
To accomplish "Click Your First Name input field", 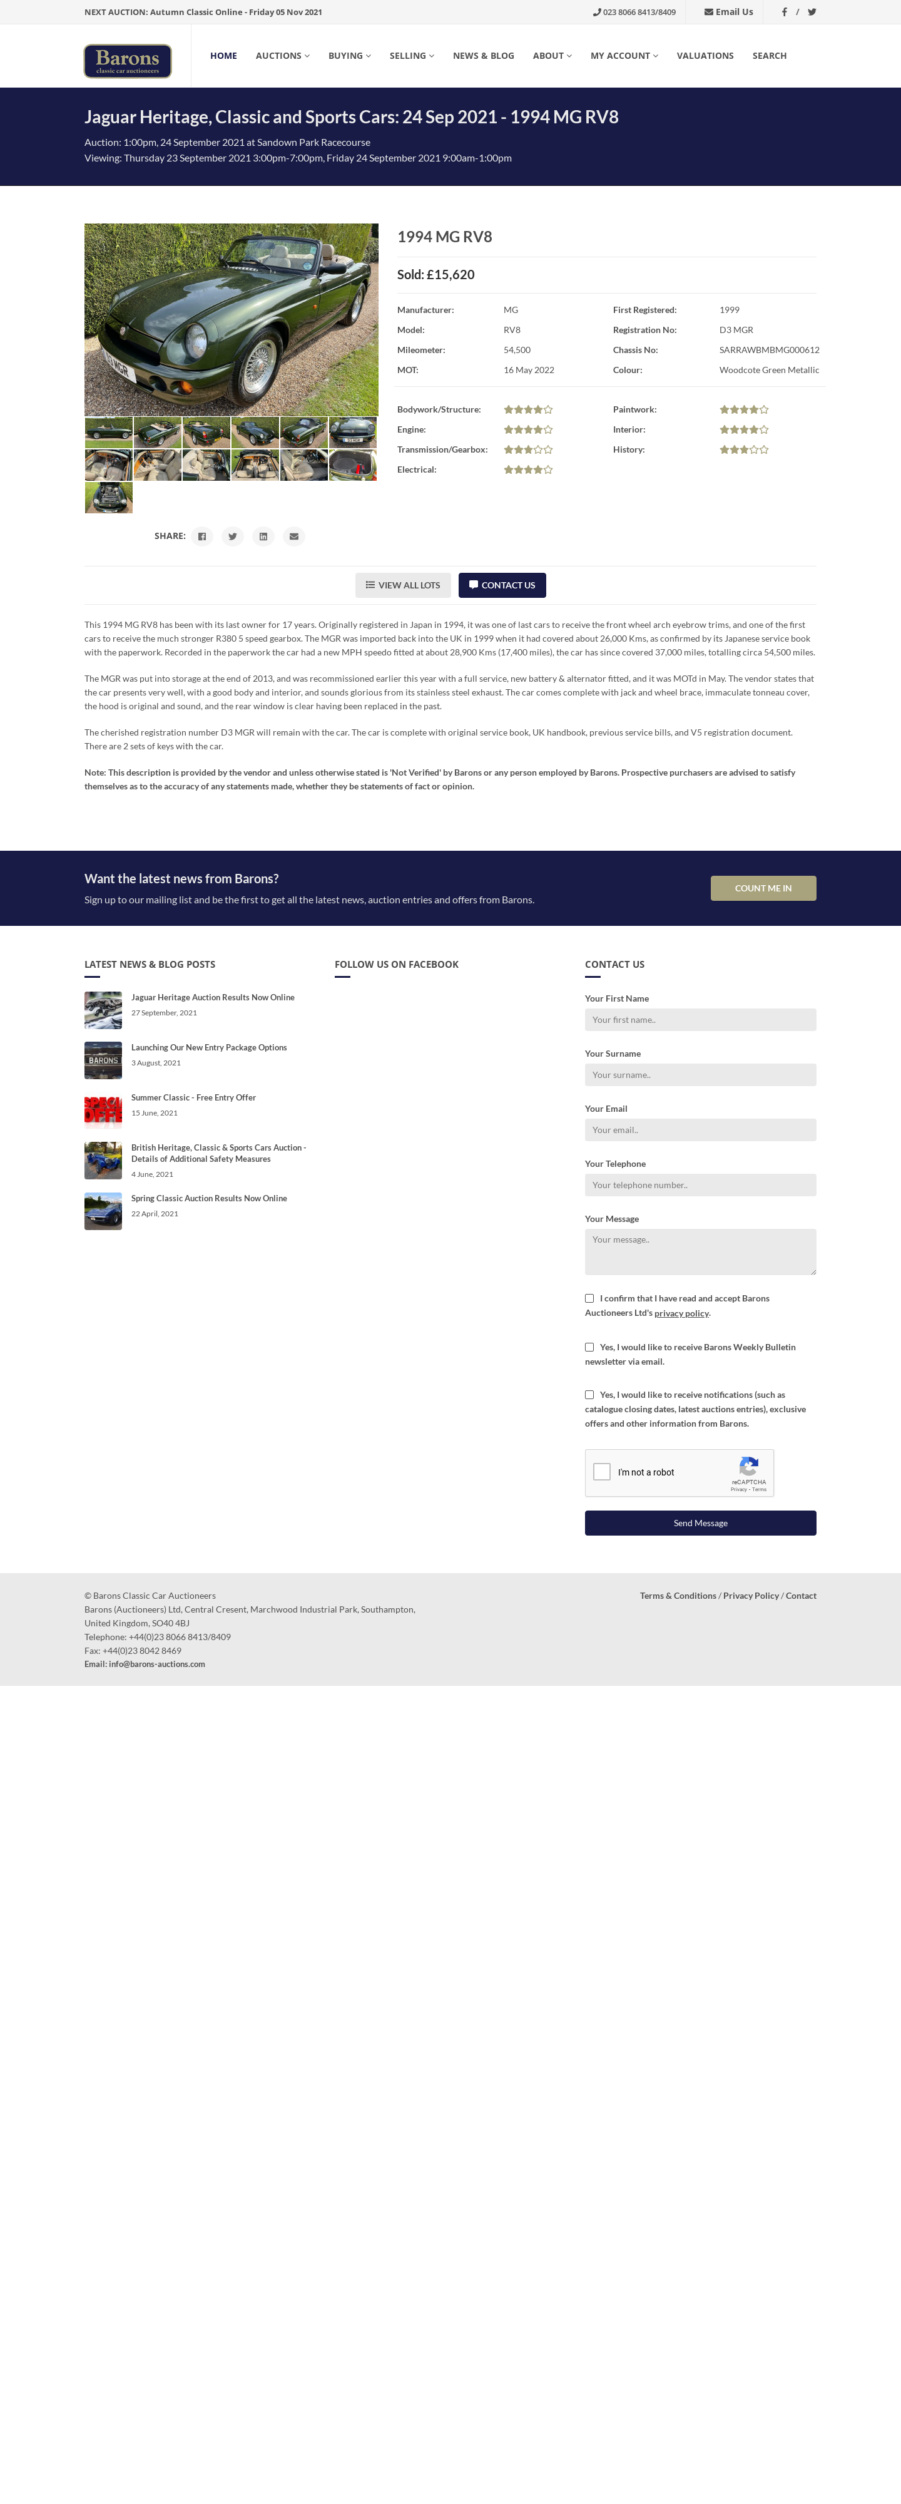I will [x=700, y=1020].
